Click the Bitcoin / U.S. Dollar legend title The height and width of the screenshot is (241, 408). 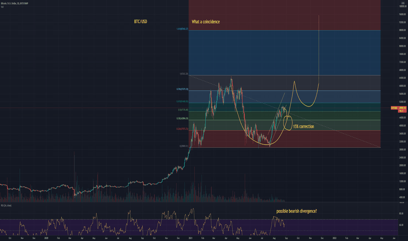(14, 4)
